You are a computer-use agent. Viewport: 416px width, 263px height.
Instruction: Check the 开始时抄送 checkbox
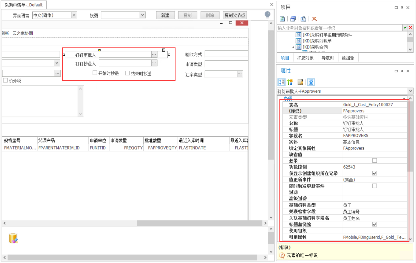(x=95, y=73)
